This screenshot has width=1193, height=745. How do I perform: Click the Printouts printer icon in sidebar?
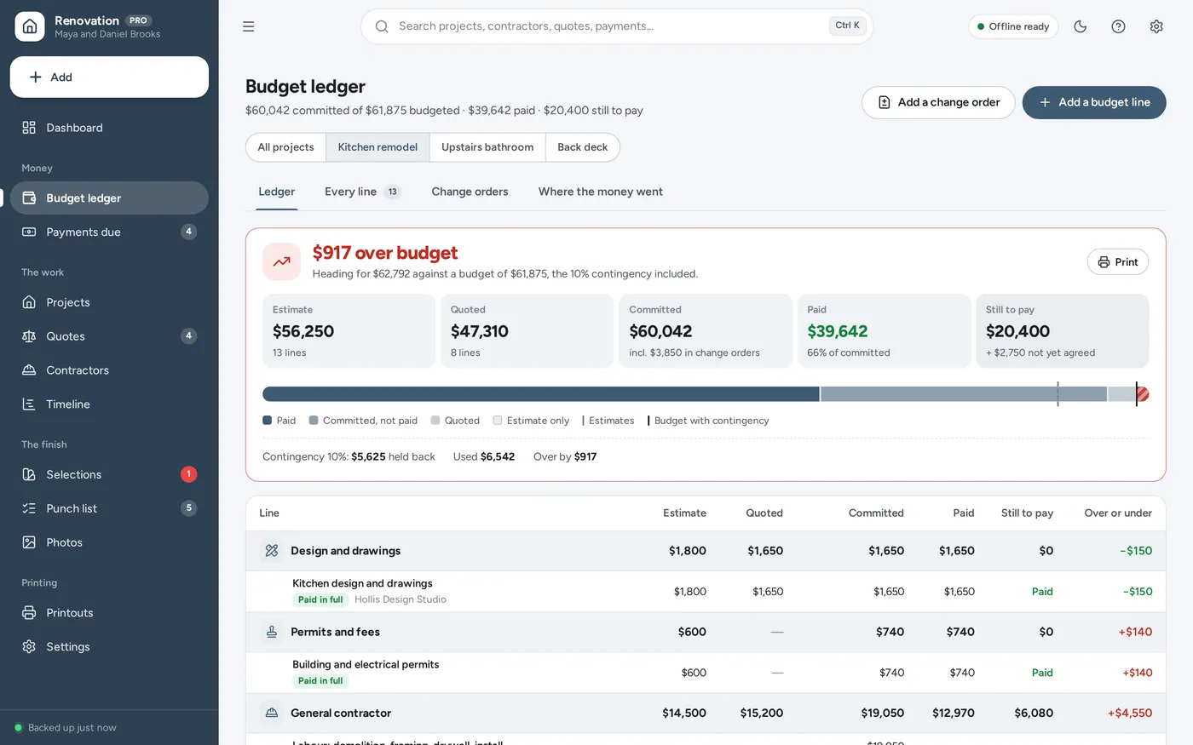tap(29, 613)
